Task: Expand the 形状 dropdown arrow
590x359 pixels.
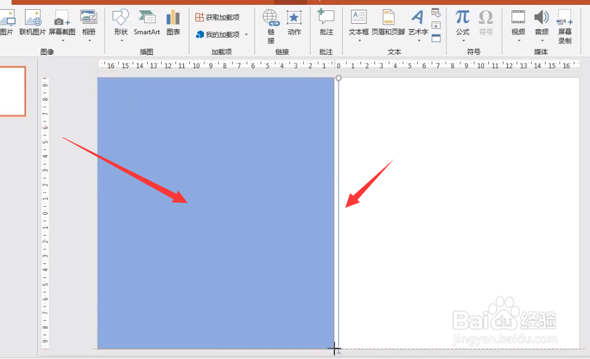Action: [122, 41]
